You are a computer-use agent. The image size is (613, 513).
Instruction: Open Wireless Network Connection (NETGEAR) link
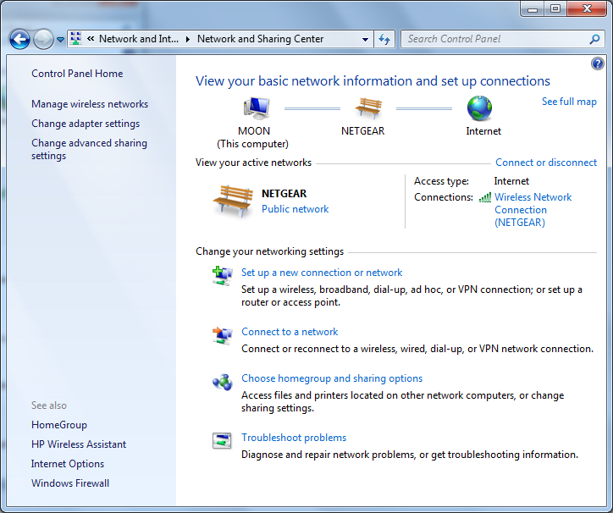(x=533, y=210)
